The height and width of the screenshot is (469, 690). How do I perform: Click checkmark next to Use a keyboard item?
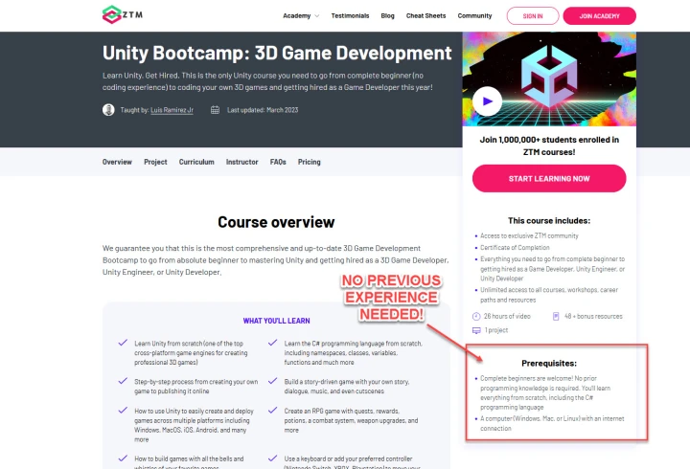tap(272, 458)
